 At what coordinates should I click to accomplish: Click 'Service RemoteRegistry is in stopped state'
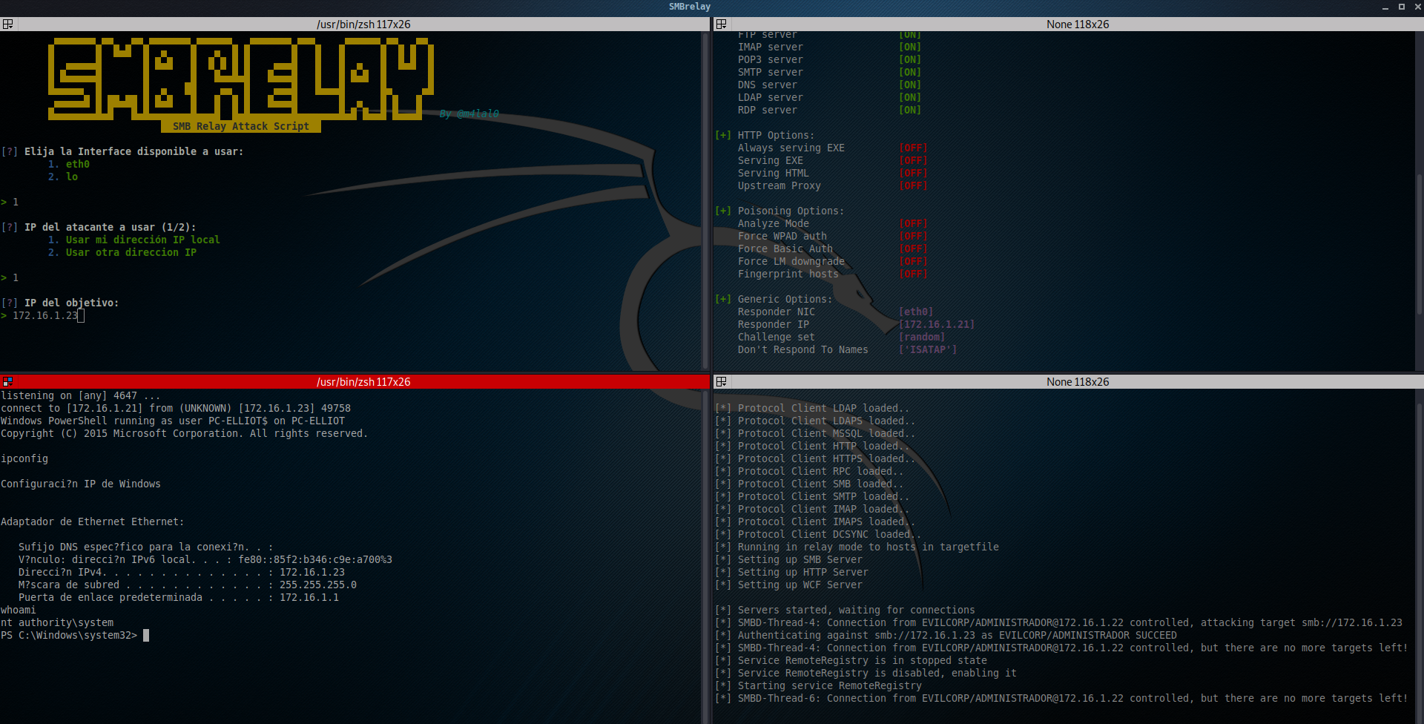[851, 661]
